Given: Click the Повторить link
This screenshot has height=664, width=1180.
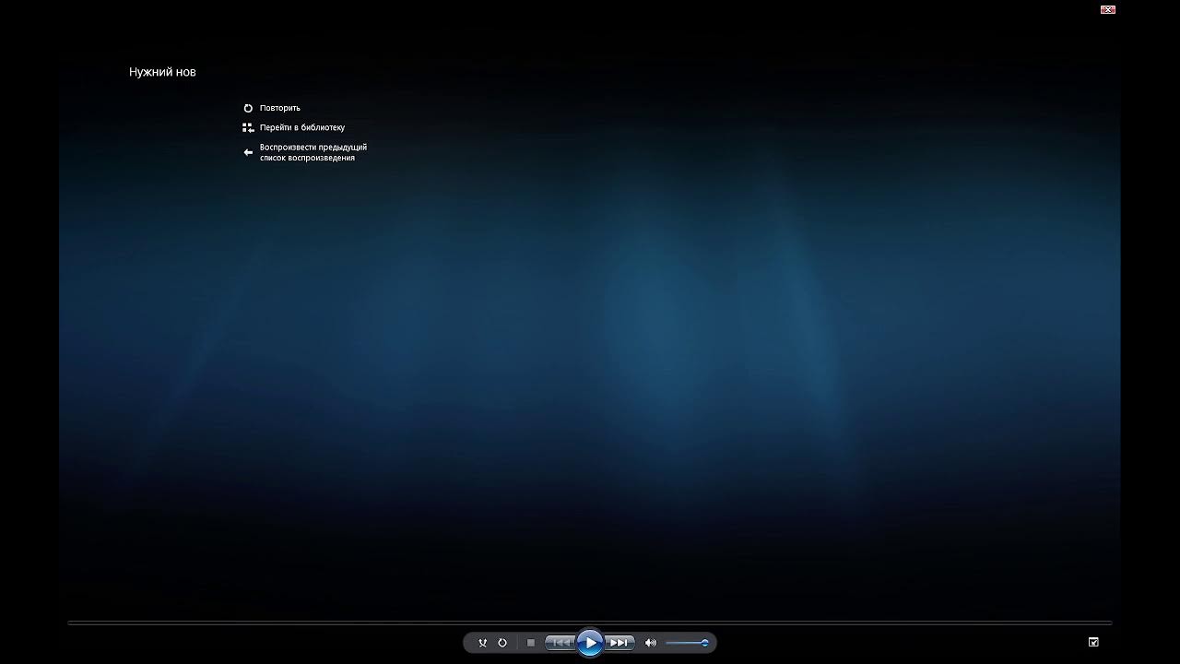Looking at the screenshot, I should tap(280, 108).
